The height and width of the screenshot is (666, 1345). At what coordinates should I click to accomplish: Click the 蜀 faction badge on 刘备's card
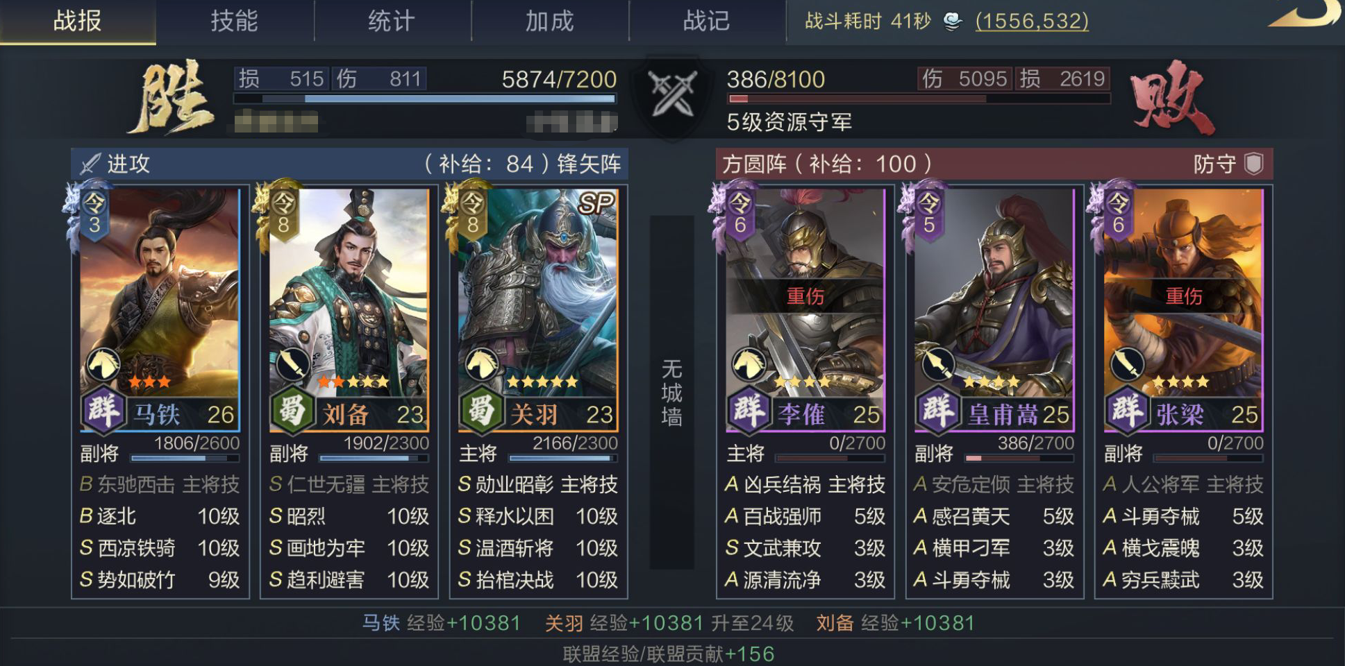290,411
